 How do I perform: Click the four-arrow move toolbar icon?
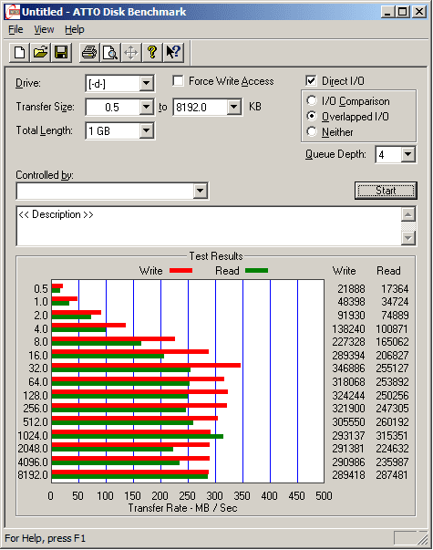131,53
